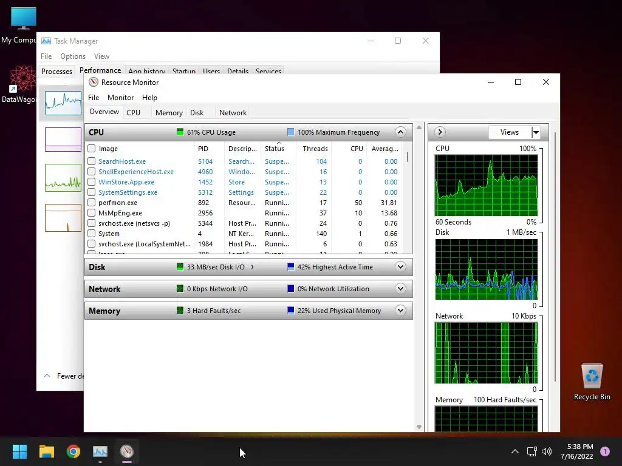Switch to the Network tab
This screenshot has width=622, height=466.
[x=233, y=112]
